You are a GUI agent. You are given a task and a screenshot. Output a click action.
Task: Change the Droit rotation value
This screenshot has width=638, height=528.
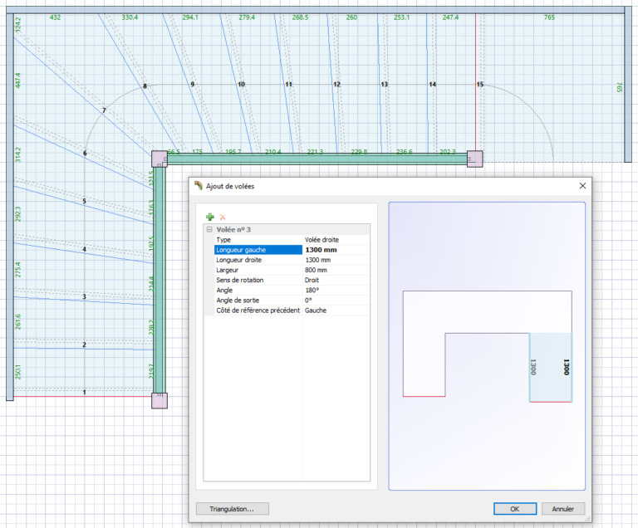[x=312, y=281]
